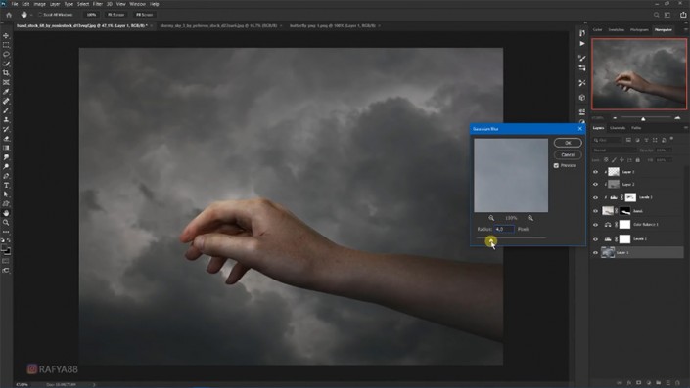The width and height of the screenshot is (690, 388).
Task: Click the Gaussian Blur Radius slider handle
Action: (x=490, y=240)
